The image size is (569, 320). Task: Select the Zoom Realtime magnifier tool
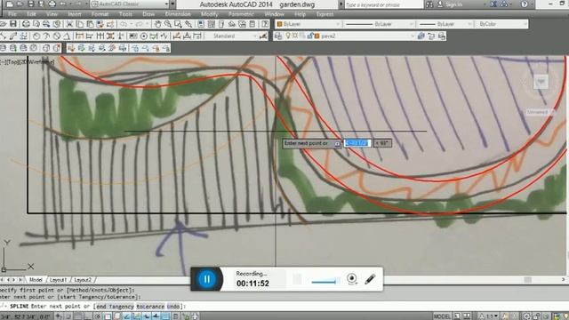[168, 24]
